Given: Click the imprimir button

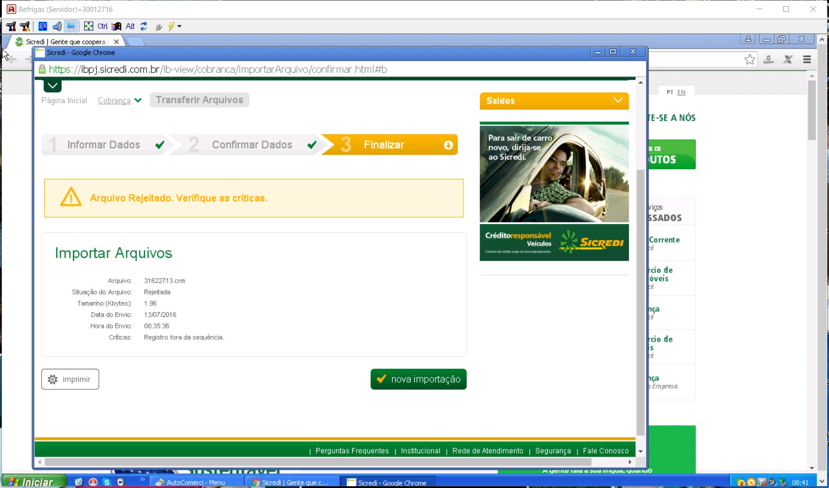Looking at the screenshot, I should click(x=70, y=379).
